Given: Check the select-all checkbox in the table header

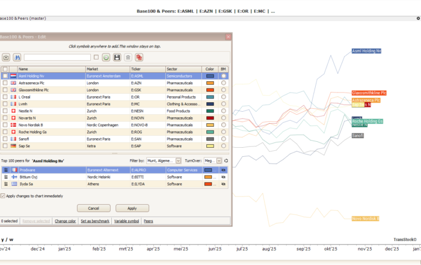Looking at the screenshot, I should [x=5, y=69].
